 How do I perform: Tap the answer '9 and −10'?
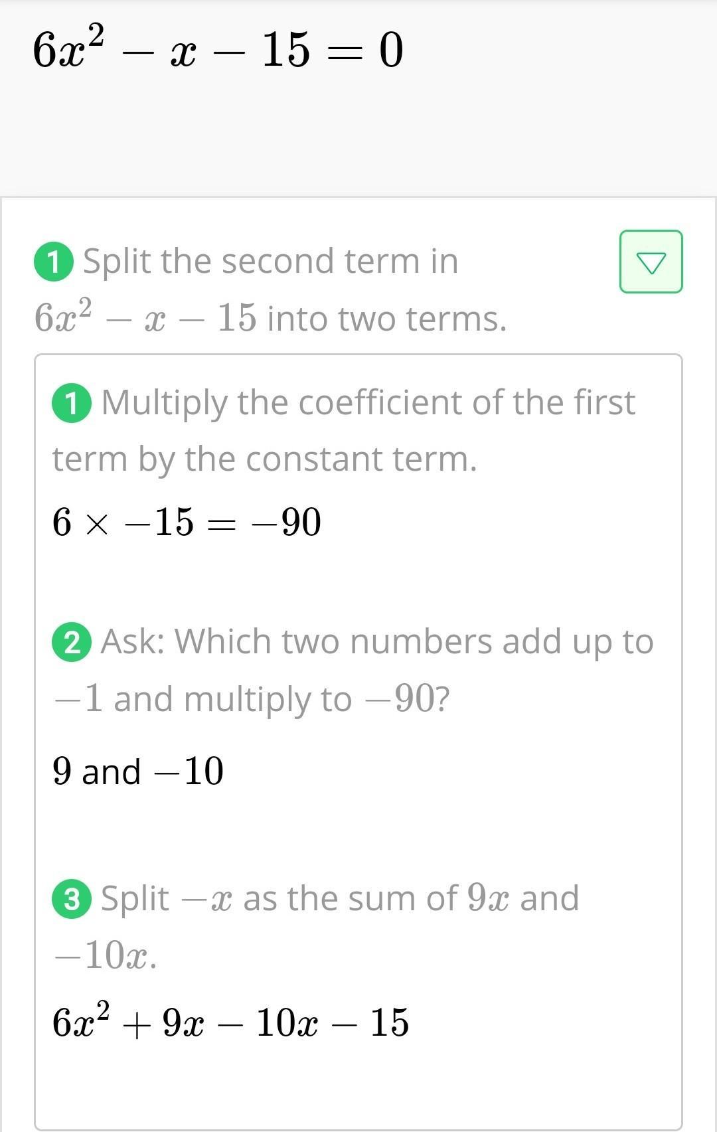tap(138, 771)
